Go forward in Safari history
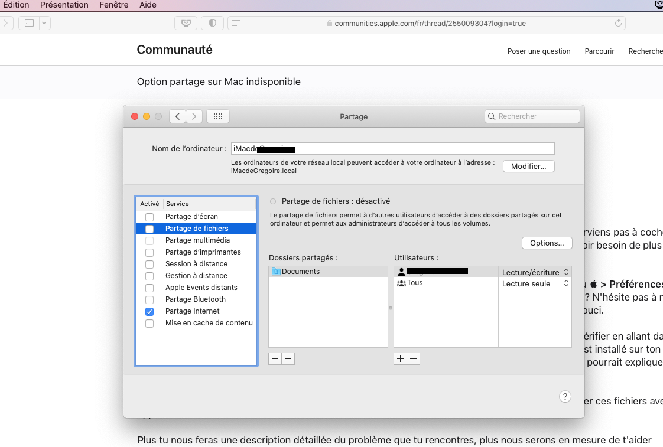This screenshot has width=663, height=447. coord(5,23)
